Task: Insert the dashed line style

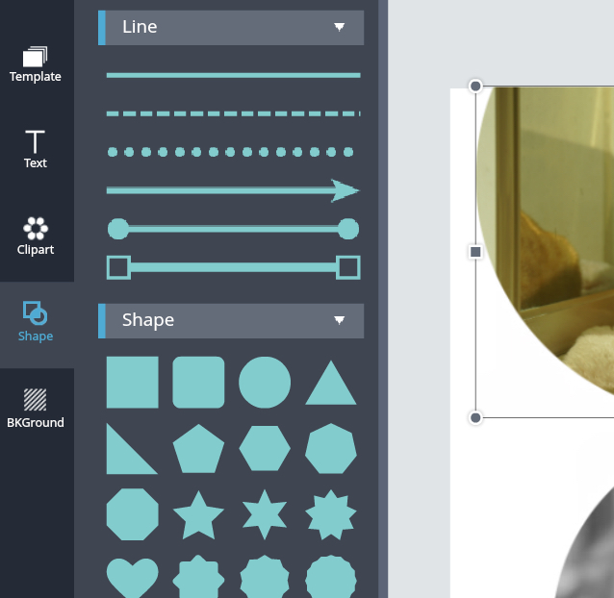Action: coord(234,113)
